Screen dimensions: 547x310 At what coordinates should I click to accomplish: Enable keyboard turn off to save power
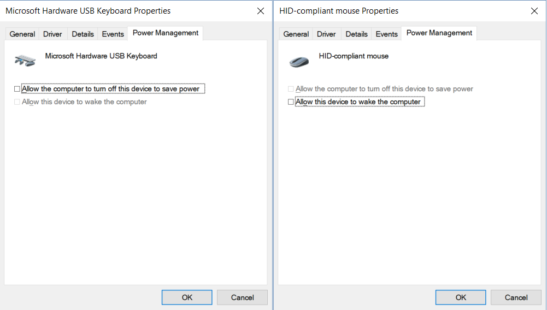(17, 89)
